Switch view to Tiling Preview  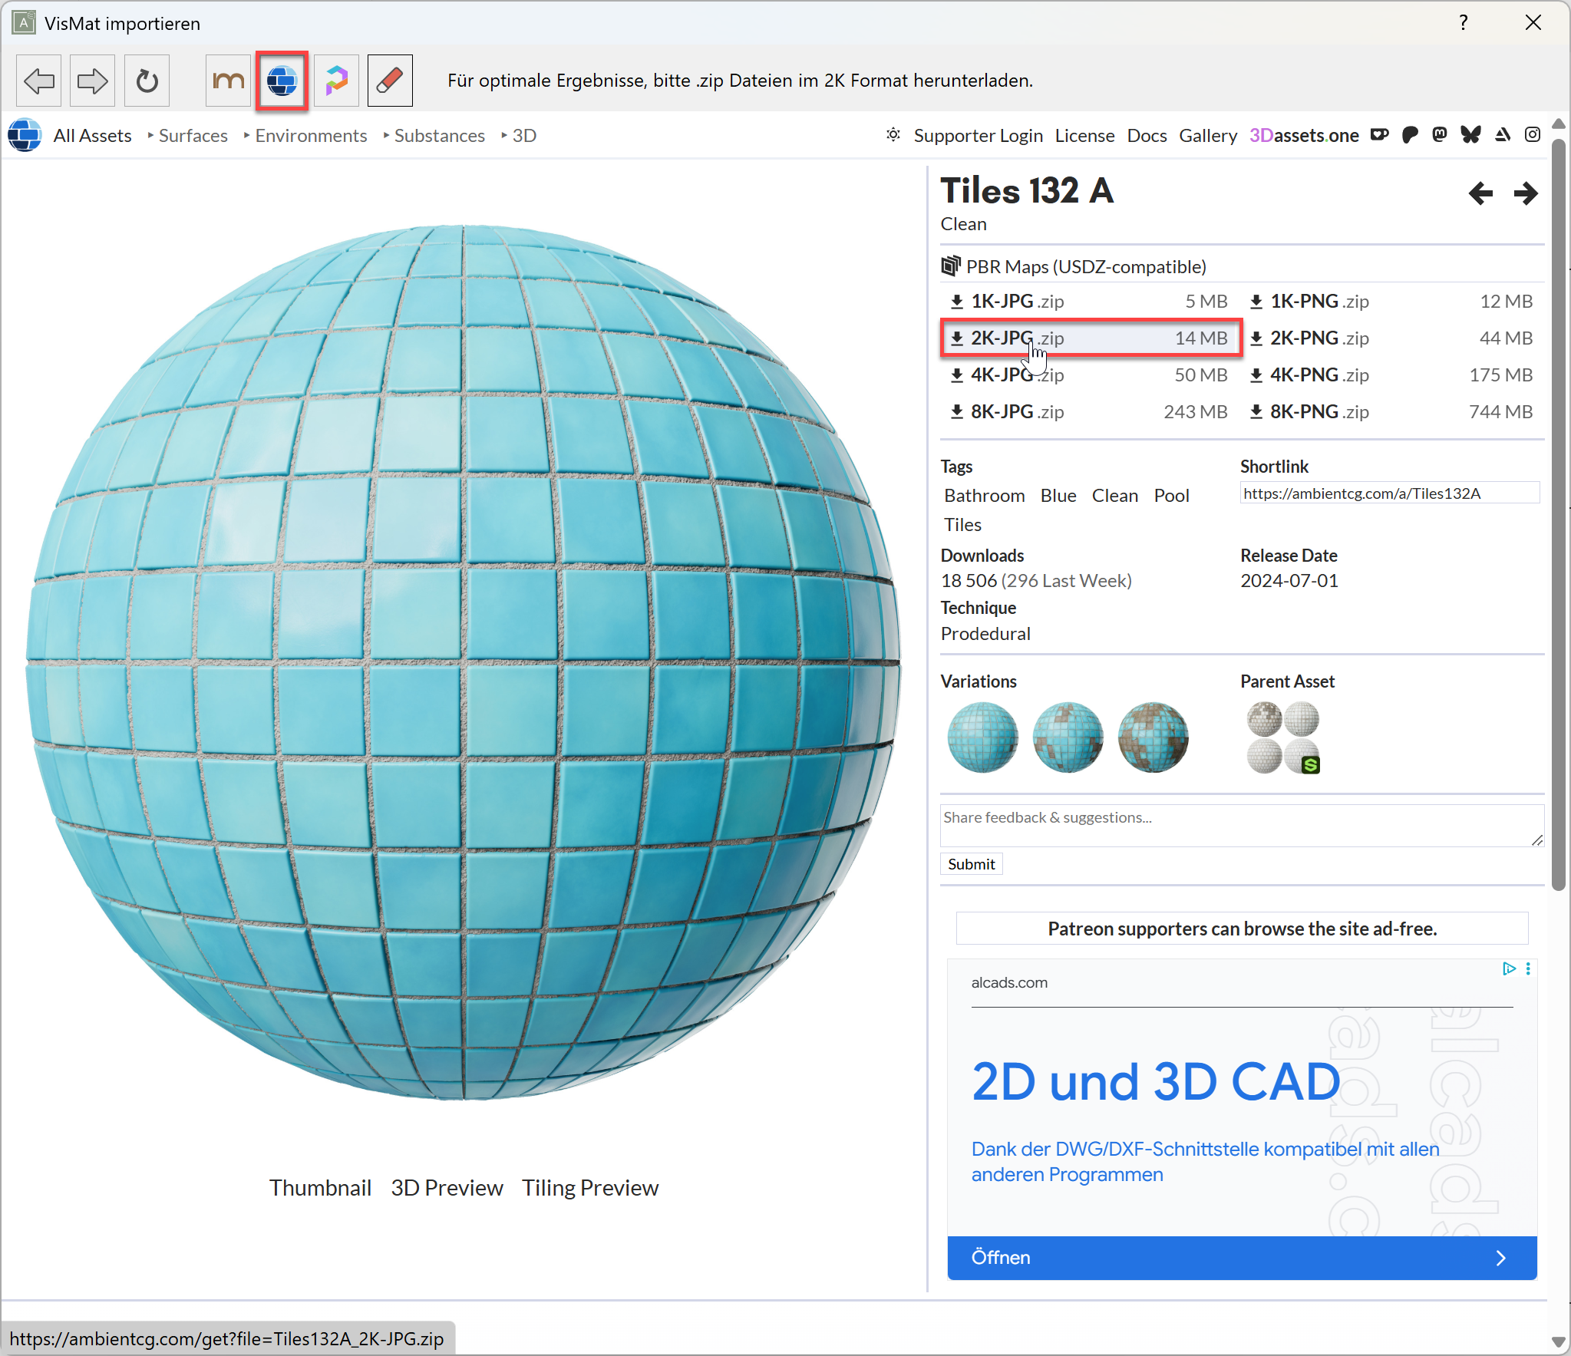[x=590, y=1188]
